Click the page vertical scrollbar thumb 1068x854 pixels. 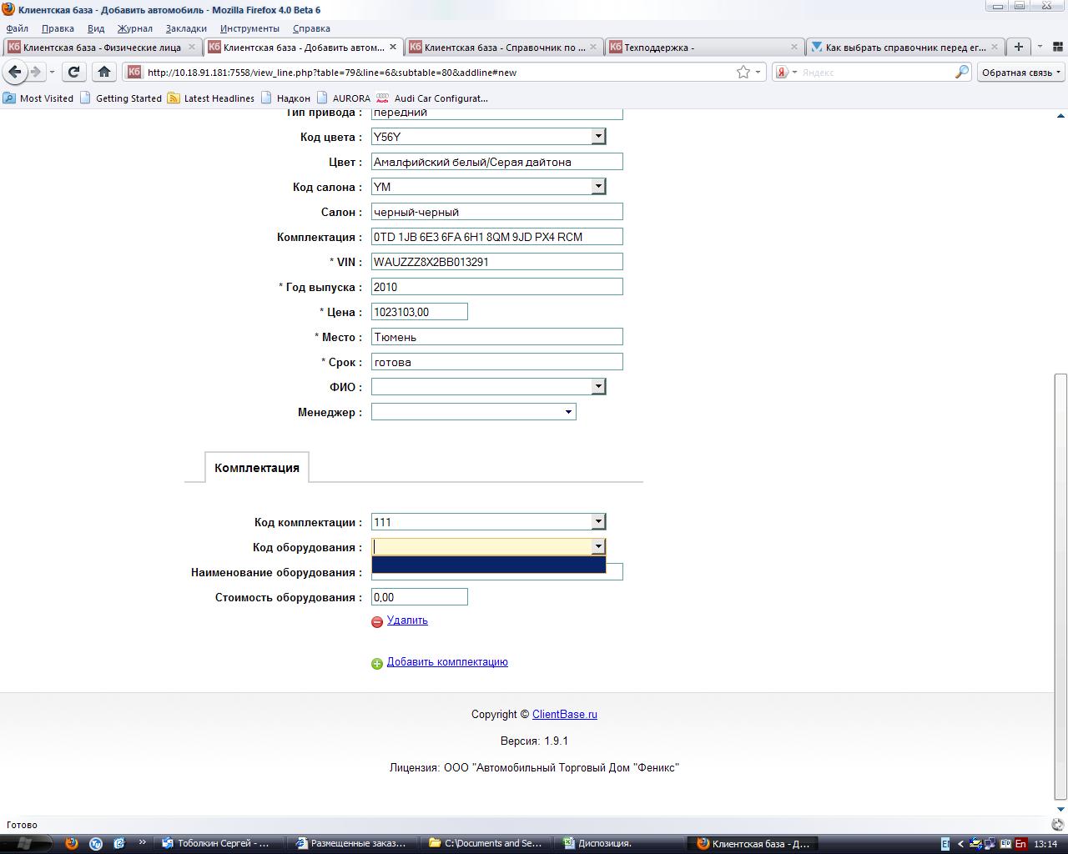(1061, 585)
